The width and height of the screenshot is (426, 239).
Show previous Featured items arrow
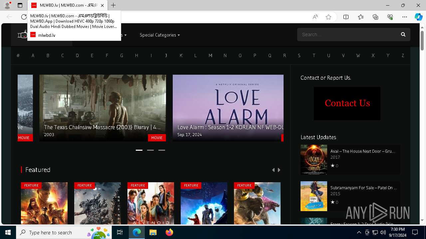coord(273,170)
